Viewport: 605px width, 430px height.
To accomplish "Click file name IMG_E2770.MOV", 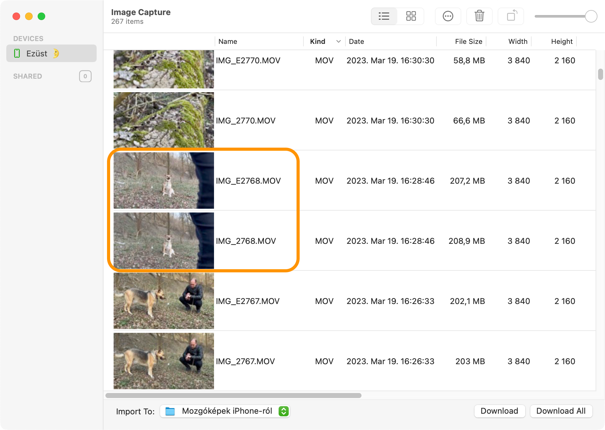I will 248,60.
